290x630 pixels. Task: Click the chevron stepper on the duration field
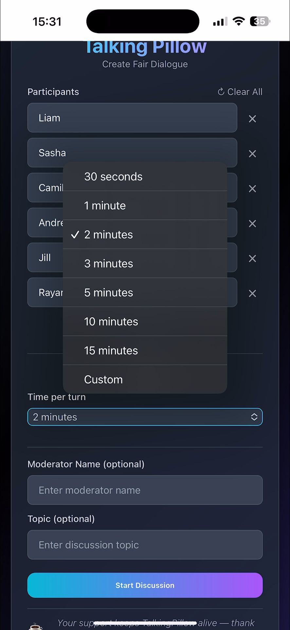[x=254, y=417]
